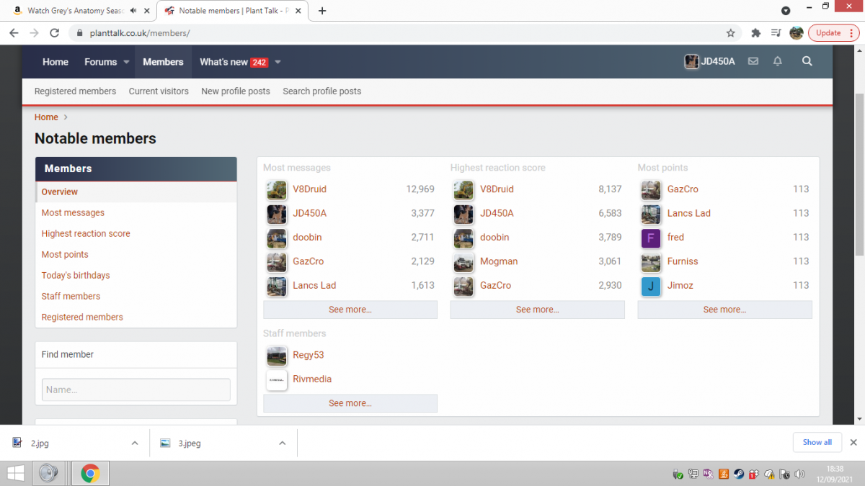Open the alerts bell icon
Viewport: 865px width, 486px height.
[x=778, y=62]
